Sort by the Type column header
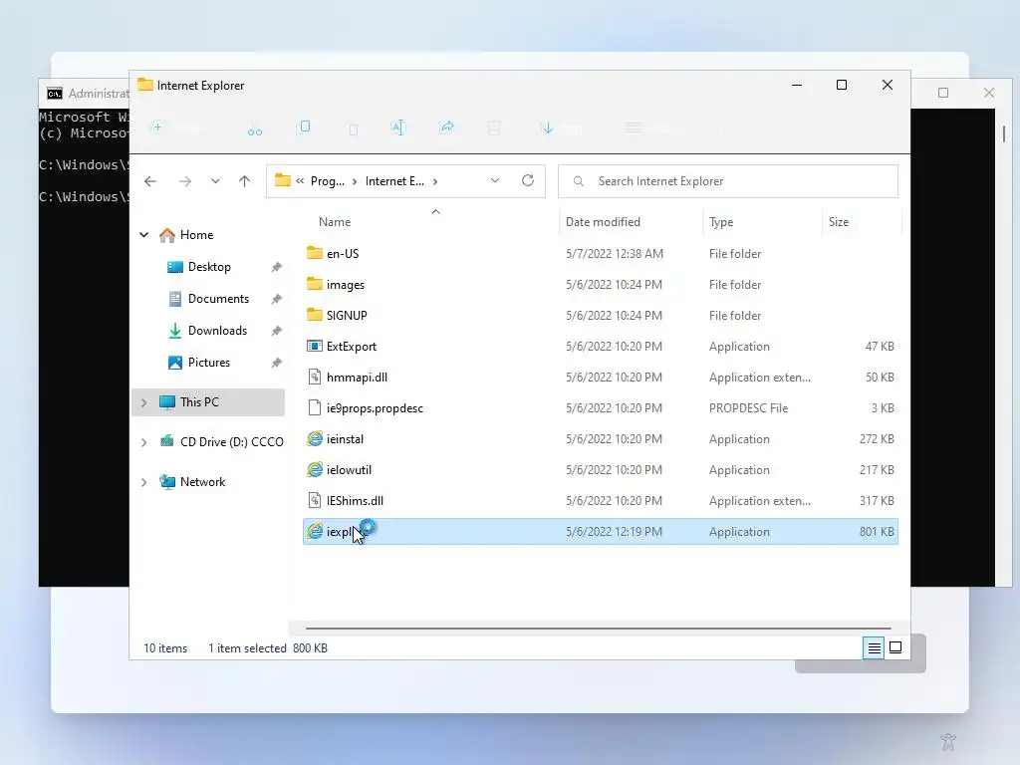Viewport: 1020px width, 765px height. pyautogui.click(x=721, y=222)
